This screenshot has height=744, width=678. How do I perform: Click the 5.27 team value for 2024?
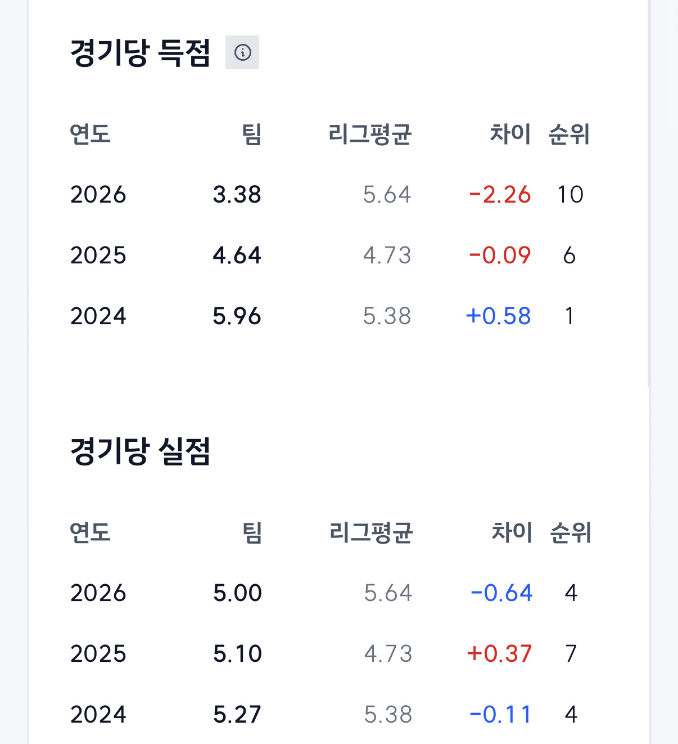pyautogui.click(x=237, y=715)
